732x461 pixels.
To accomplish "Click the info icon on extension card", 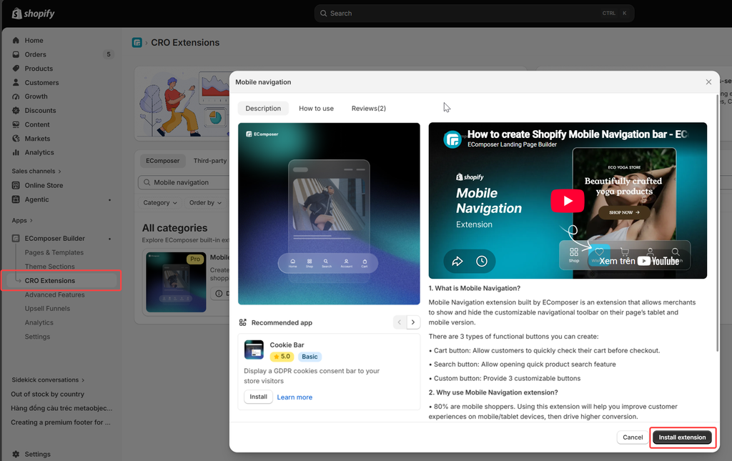I will click(219, 294).
